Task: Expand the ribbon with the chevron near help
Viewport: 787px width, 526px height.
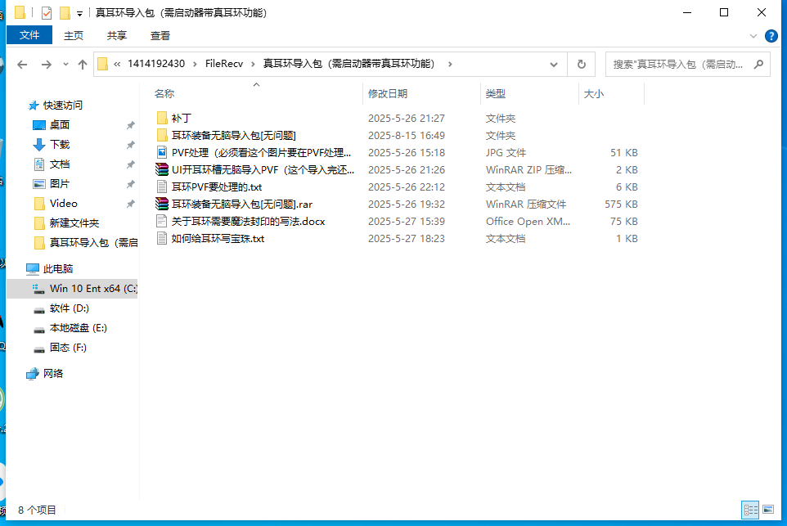Action: click(x=753, y=35)
